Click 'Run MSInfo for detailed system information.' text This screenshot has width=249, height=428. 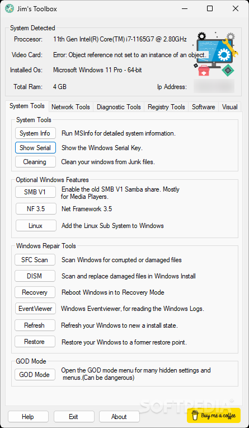[119, 133]
